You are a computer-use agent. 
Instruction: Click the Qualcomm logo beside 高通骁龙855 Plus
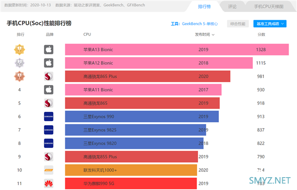point(49,157)
